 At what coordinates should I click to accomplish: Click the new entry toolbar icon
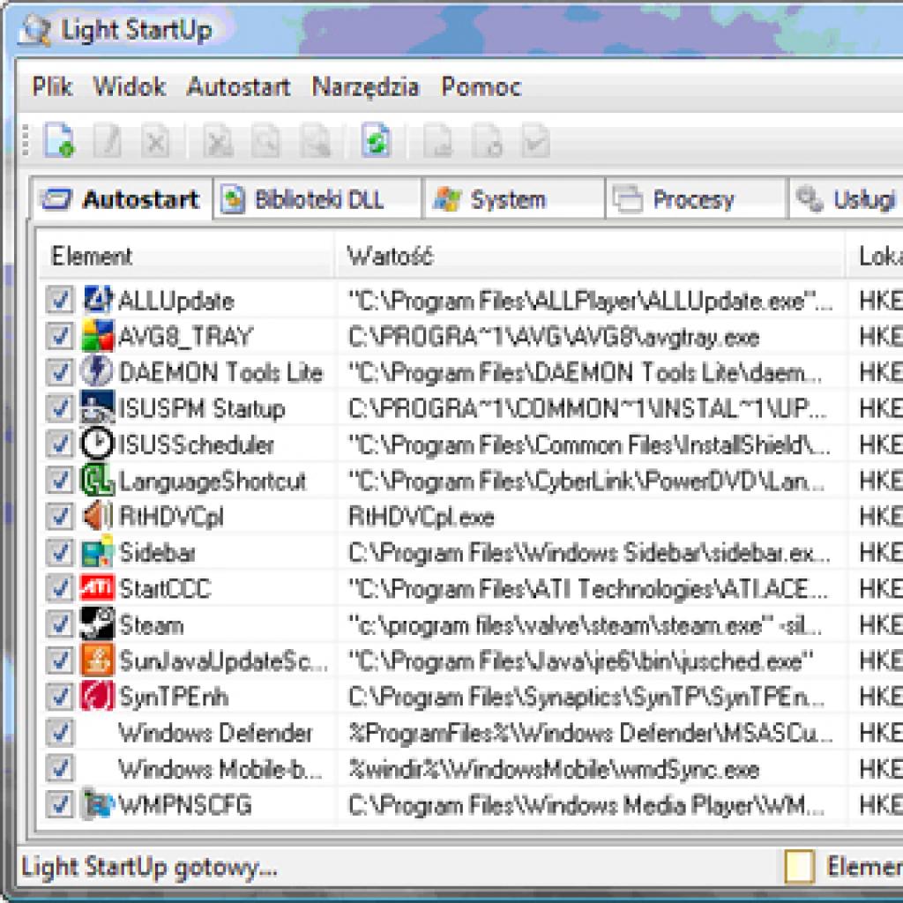[x=59, y=140]
